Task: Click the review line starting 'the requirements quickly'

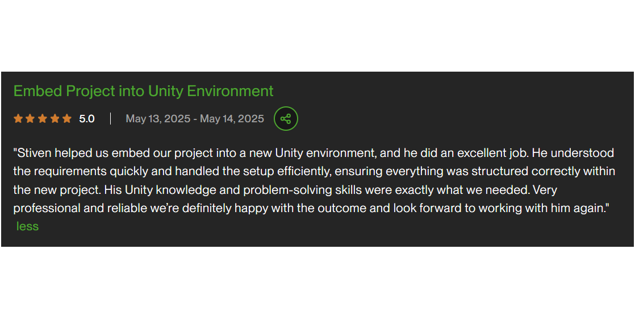Action: point(314,172)
